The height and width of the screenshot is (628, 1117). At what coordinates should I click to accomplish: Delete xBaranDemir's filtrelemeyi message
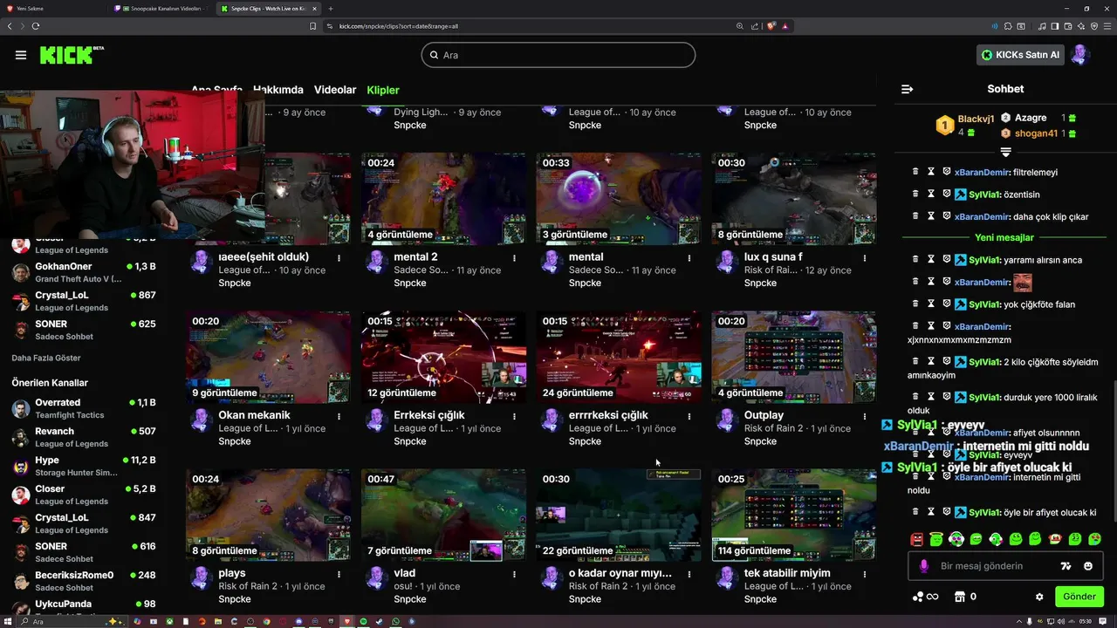click(x=915, y=172)
